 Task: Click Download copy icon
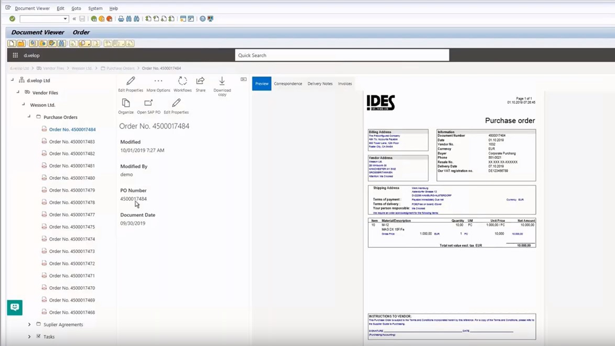(222, 81)
